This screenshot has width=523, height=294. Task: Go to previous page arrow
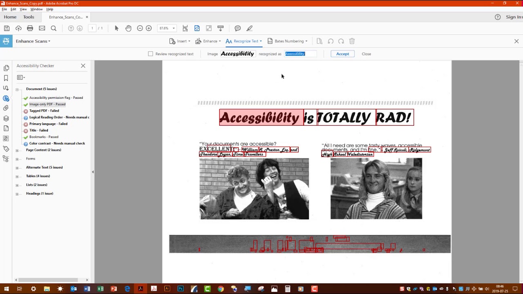pyautogui.click(x=71, y=28)
